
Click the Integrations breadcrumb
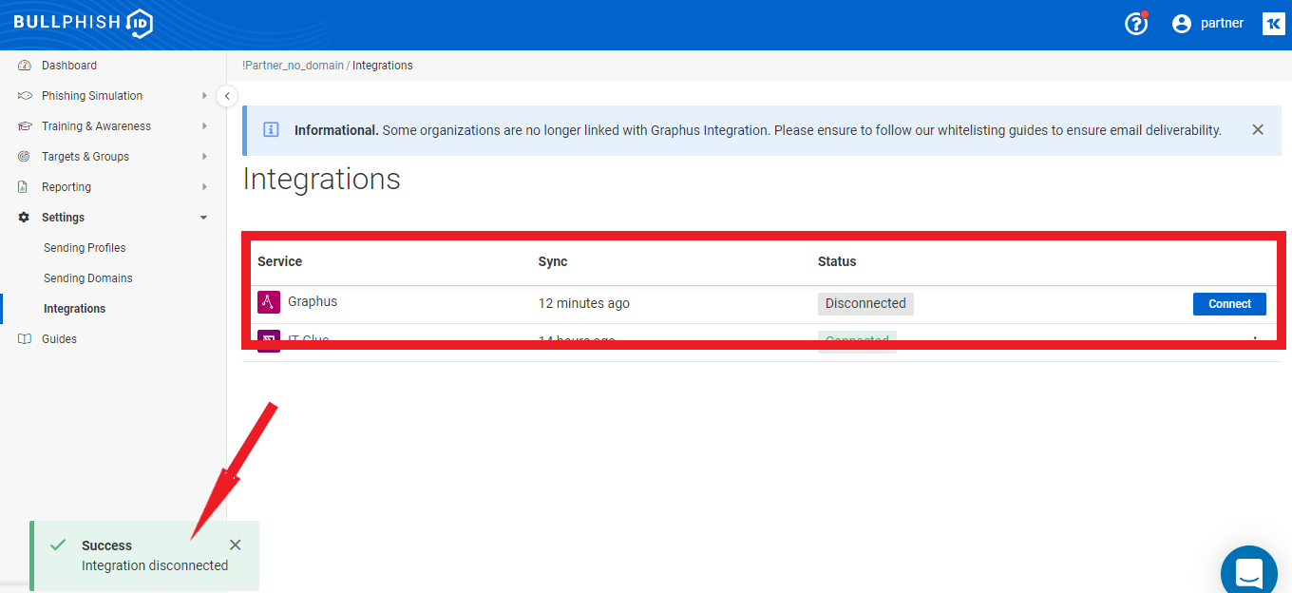pos(383,66)
